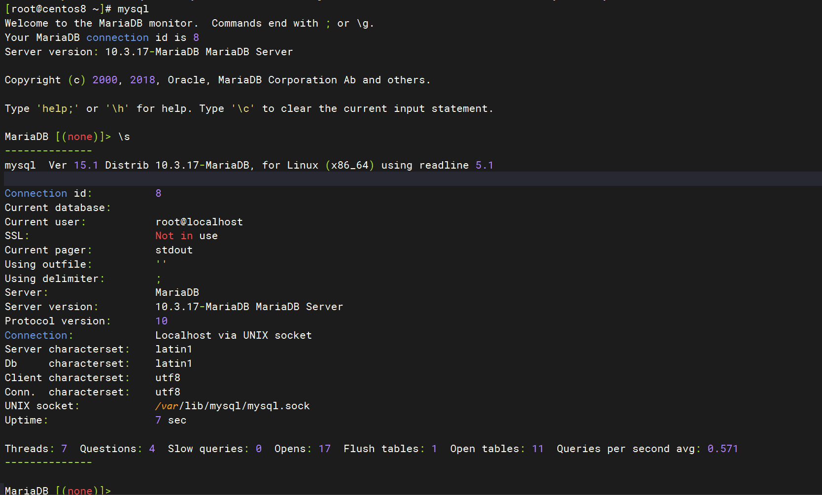The height and width of the screenshot is (495, 822).
Task: Click the 'Conn. characterset:' label
Action: (x=67, y=392)
